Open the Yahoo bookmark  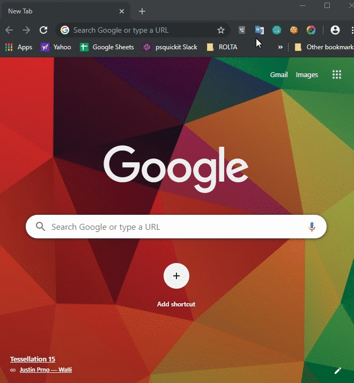coord(56,47)
